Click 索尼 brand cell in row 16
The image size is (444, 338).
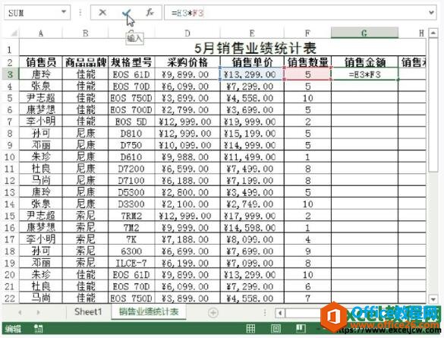click(85, 228)
